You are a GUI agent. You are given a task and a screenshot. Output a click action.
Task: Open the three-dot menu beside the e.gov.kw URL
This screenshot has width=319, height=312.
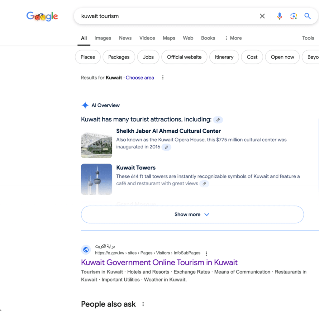(206, 253)
